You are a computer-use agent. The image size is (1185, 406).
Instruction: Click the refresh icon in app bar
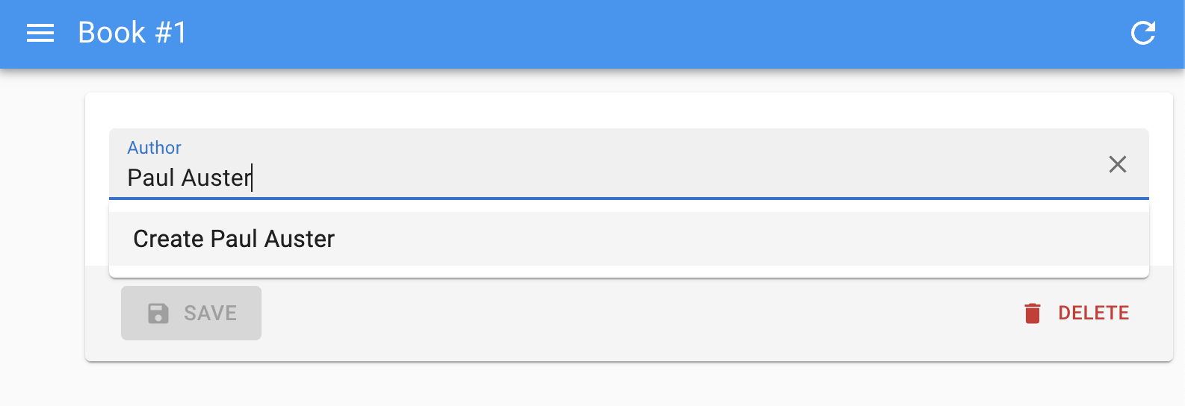tap(1143, 33)
